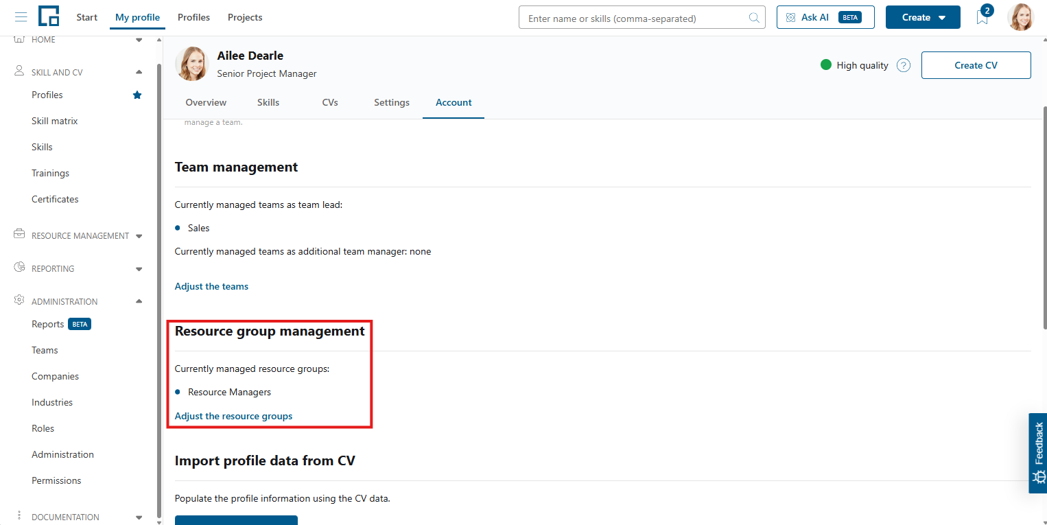Open Permissions in the sidebar

tap(56, 480)
